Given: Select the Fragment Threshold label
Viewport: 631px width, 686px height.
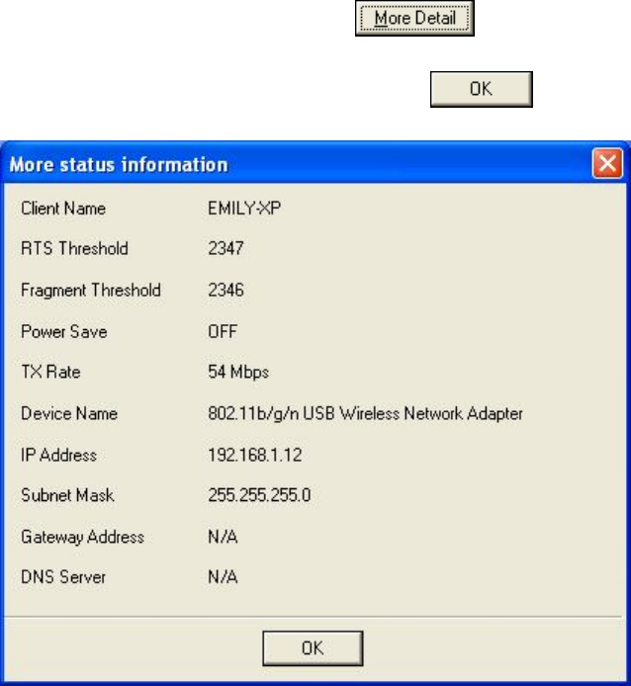Looking at the screenshot, I should (90, 290).
